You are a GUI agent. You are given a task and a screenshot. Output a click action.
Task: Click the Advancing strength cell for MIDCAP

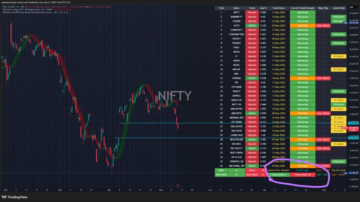[303, 69]
